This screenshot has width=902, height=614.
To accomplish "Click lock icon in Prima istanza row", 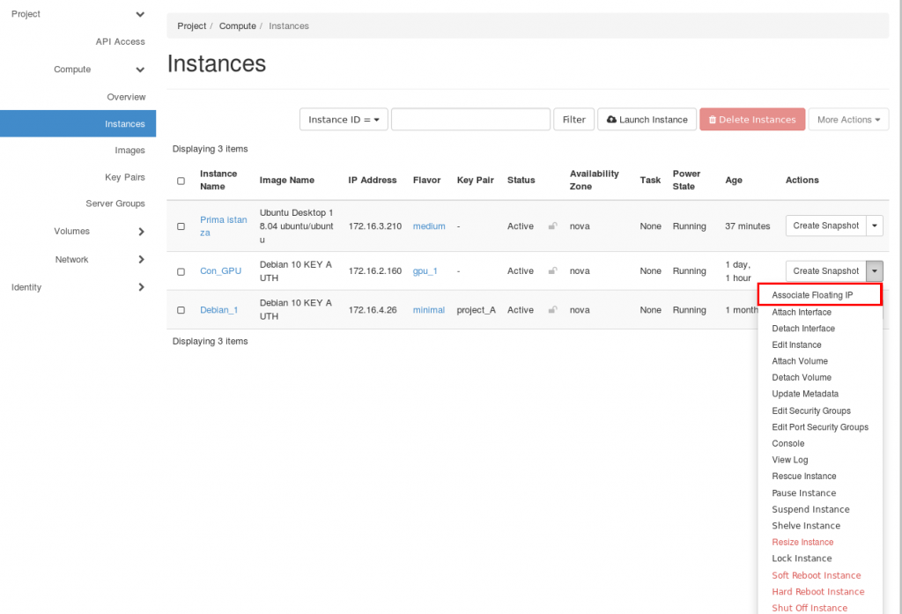I will coord(552,226).
